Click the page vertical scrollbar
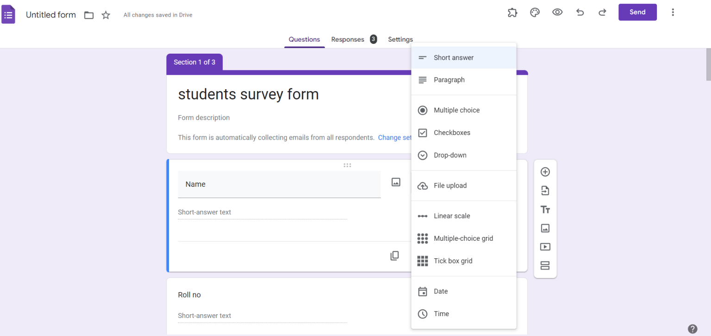The width and height of the screenshot is (711, 336). (708, 65)
